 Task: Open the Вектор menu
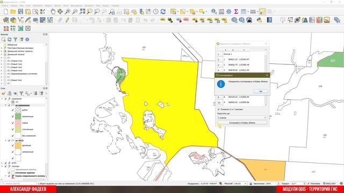pos(58,5)
